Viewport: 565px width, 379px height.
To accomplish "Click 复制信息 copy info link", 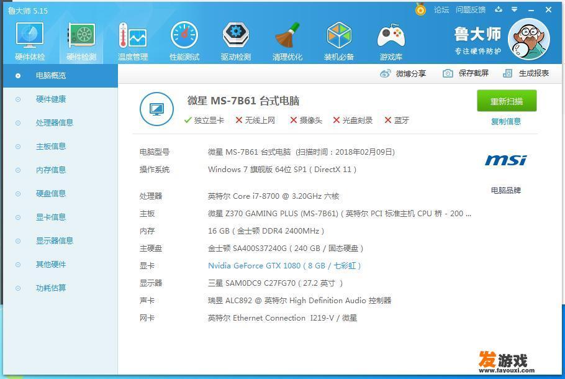I will [506, 122].
